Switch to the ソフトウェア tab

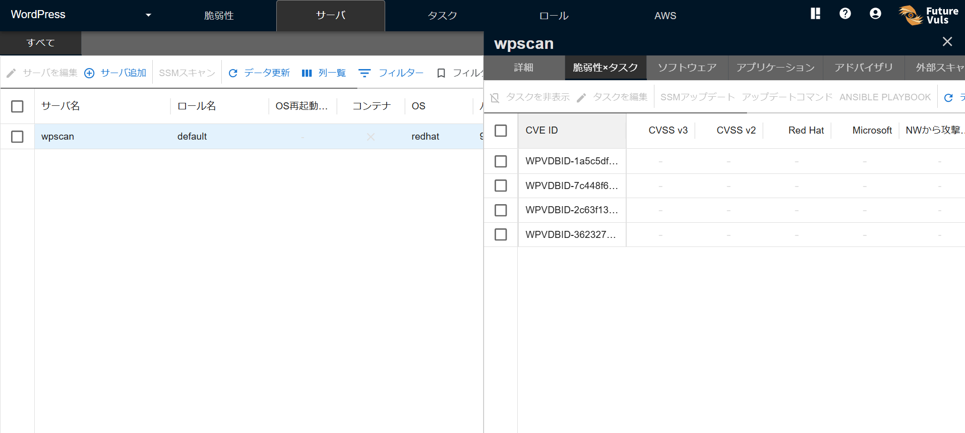(687, 68)
